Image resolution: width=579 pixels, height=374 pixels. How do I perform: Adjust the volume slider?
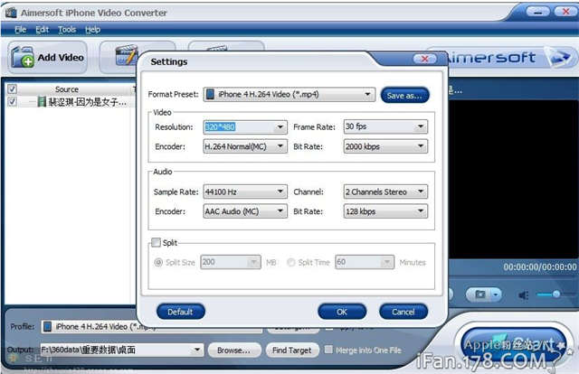tap(555, 295)
